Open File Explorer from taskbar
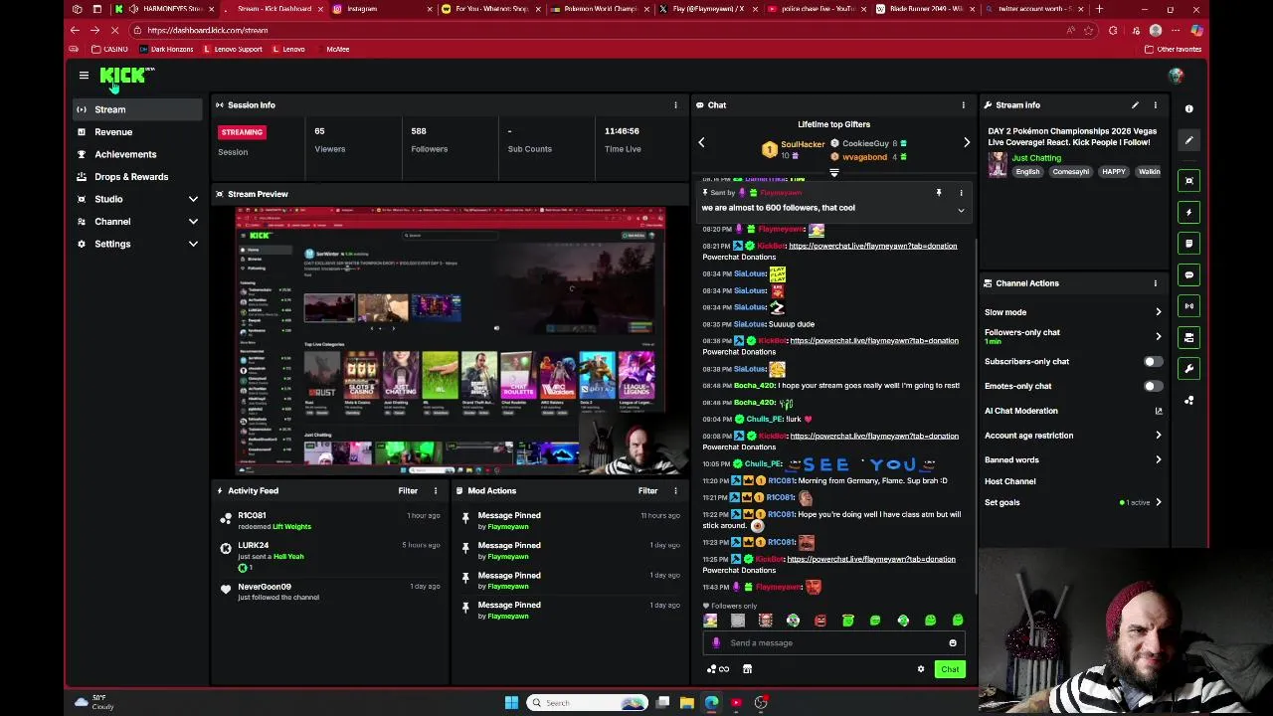The image size is (1273, 716). click(x=686, y=703)
